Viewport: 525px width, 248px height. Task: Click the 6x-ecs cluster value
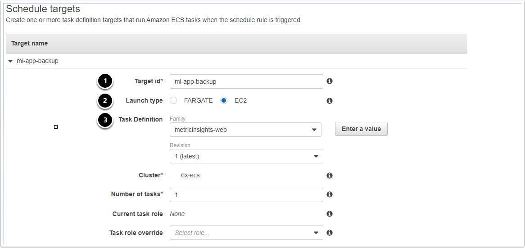tap(190, 175)
